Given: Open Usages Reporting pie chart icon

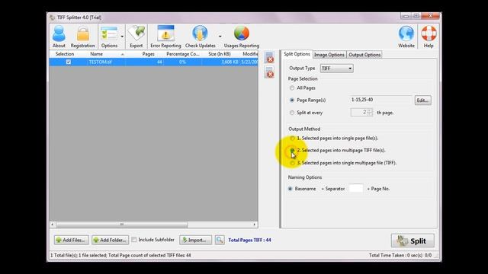Looking at the screenshot, I should (242, 33).
